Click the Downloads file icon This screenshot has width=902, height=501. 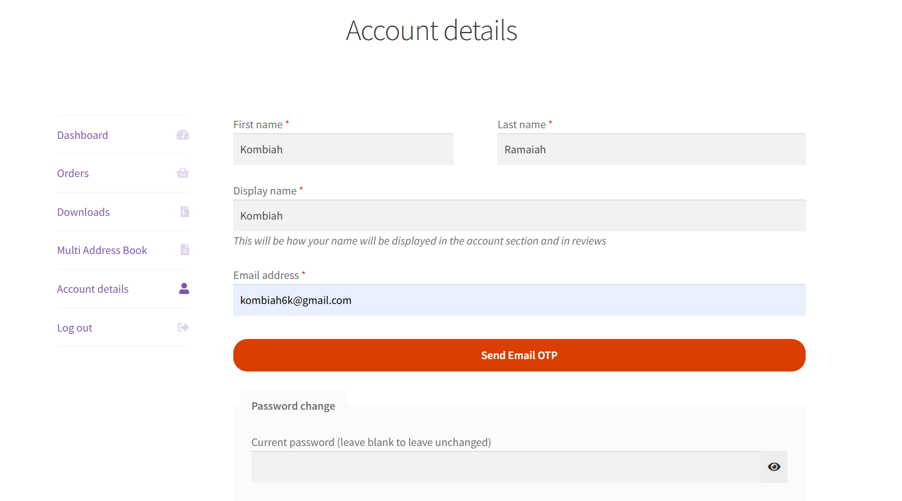click(x=185, y=212)
